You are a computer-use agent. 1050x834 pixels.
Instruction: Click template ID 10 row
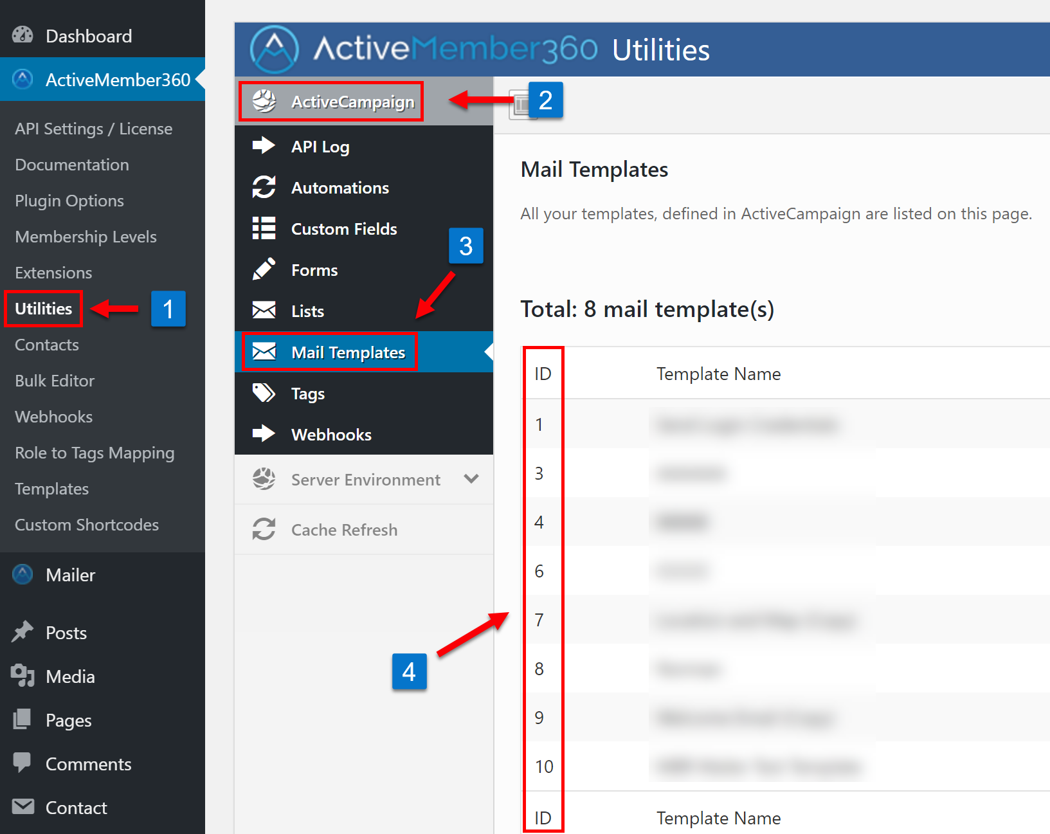point(786,766)
